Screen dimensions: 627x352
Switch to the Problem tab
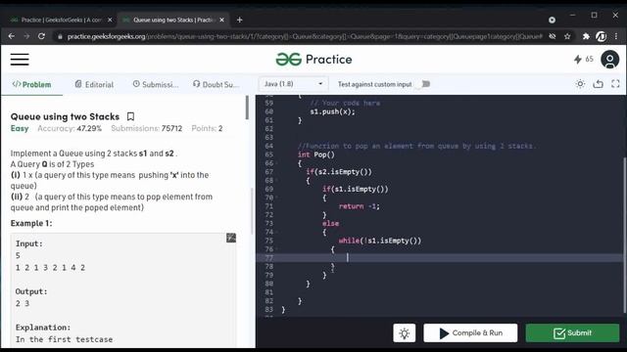31,84
